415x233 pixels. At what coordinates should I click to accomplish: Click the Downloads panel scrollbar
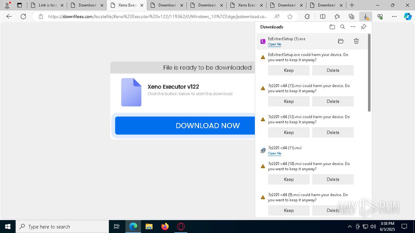pos(369,73)
